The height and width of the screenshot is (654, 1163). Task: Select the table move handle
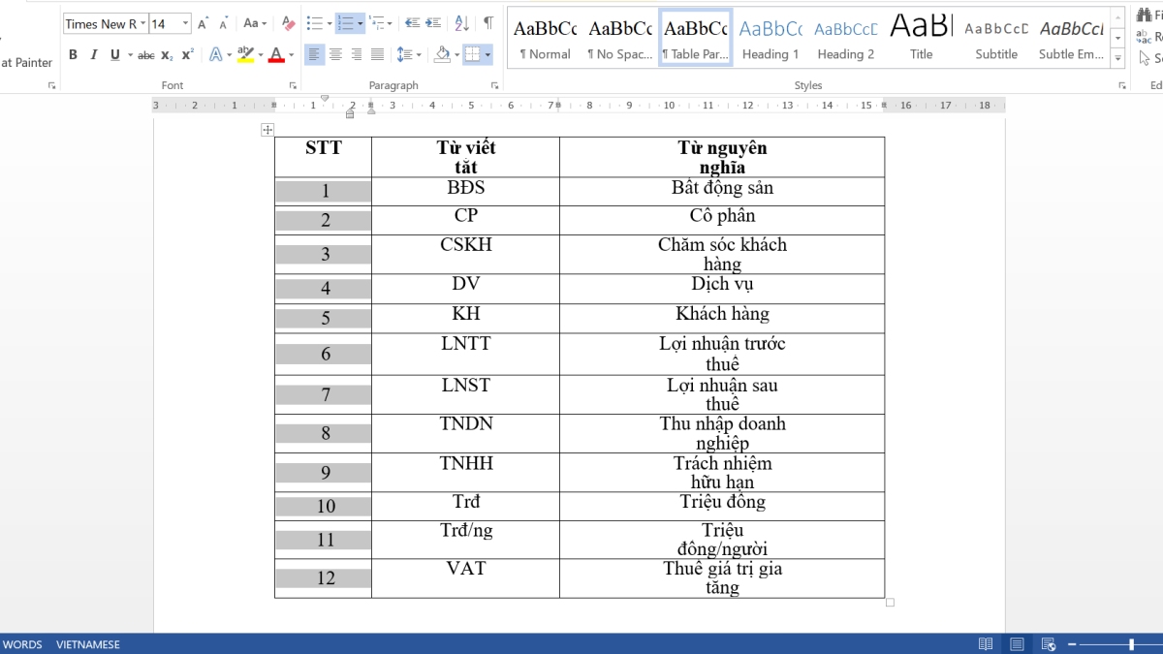pyautogui.click(x=267, y=129)
